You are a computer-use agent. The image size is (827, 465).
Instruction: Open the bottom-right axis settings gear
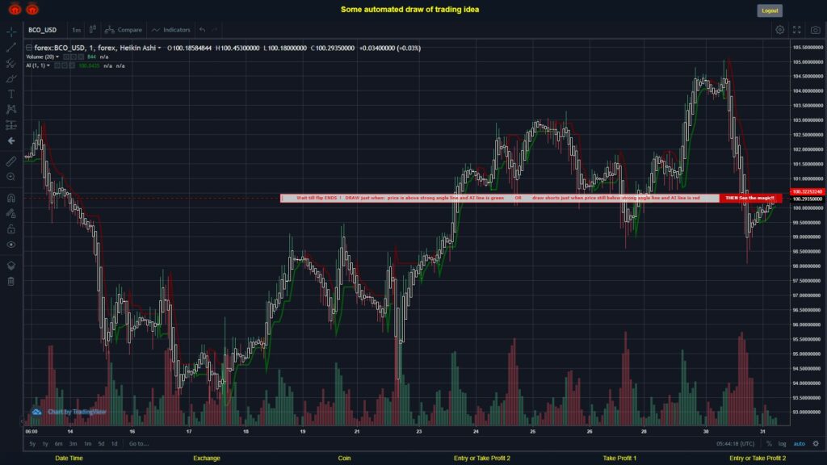coord(816,444)
